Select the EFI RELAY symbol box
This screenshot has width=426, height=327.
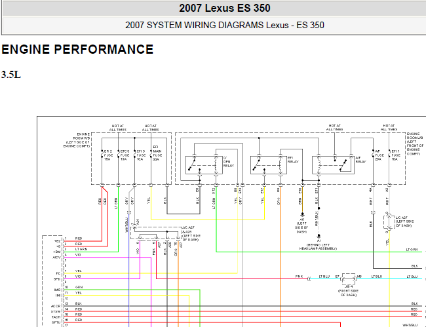tap(269, 165)
